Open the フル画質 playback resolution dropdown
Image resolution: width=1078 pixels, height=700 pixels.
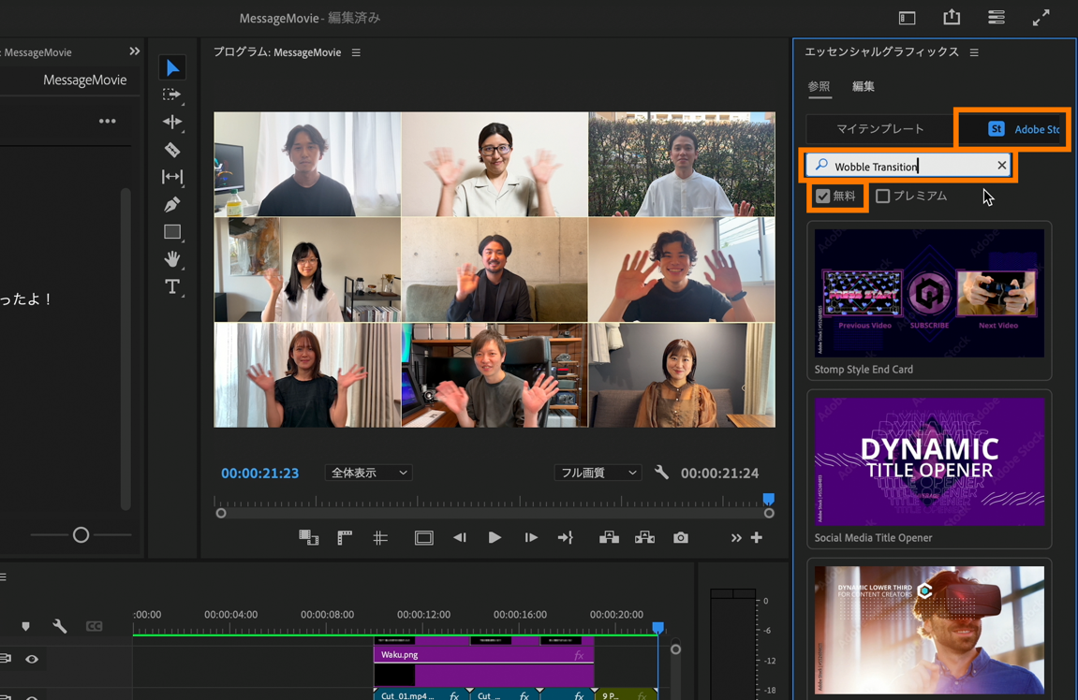[x=598, y=473]
